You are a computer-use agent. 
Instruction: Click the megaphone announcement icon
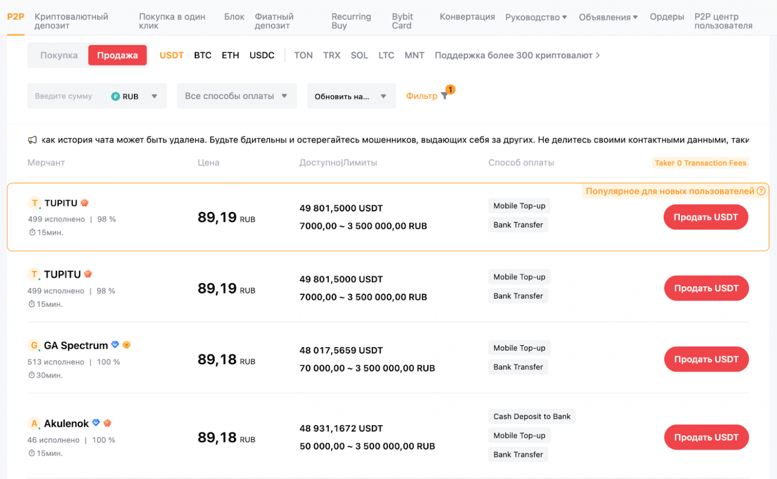tap(32, 140)
